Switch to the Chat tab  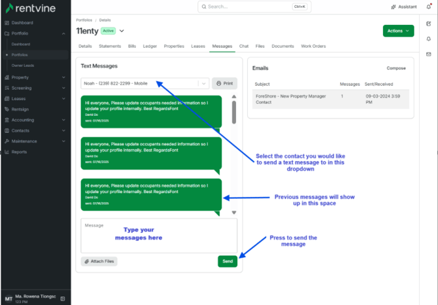pos(244,46)
